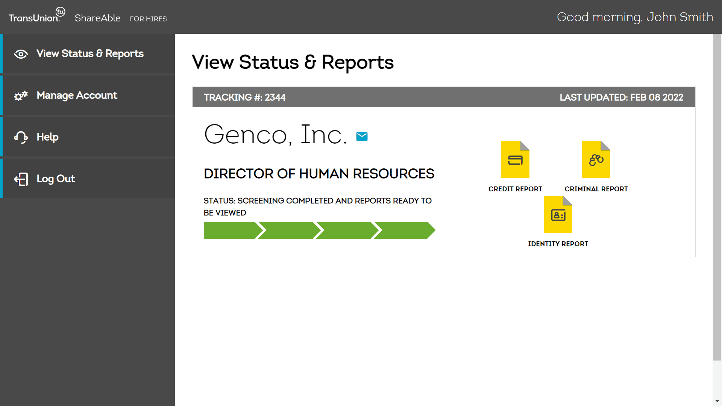Viewport: 722px width, 406px height.
Task: Click the gears icon next to Manage Account
Action: tap(21, 95)
